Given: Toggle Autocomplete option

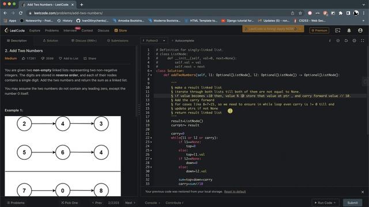Looking at the screenshot, I should tap(183, 41).
